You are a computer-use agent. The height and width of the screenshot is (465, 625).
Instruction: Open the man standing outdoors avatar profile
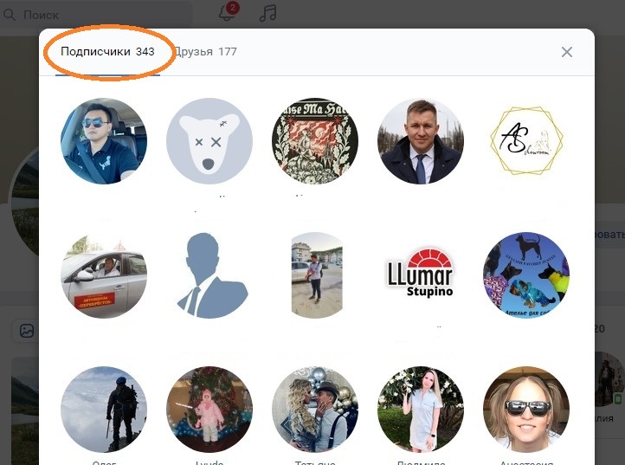click(x=315, y=275)
